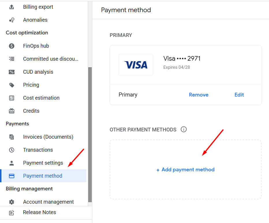Click the Visa card logo thumbnail

coord(136,65)
